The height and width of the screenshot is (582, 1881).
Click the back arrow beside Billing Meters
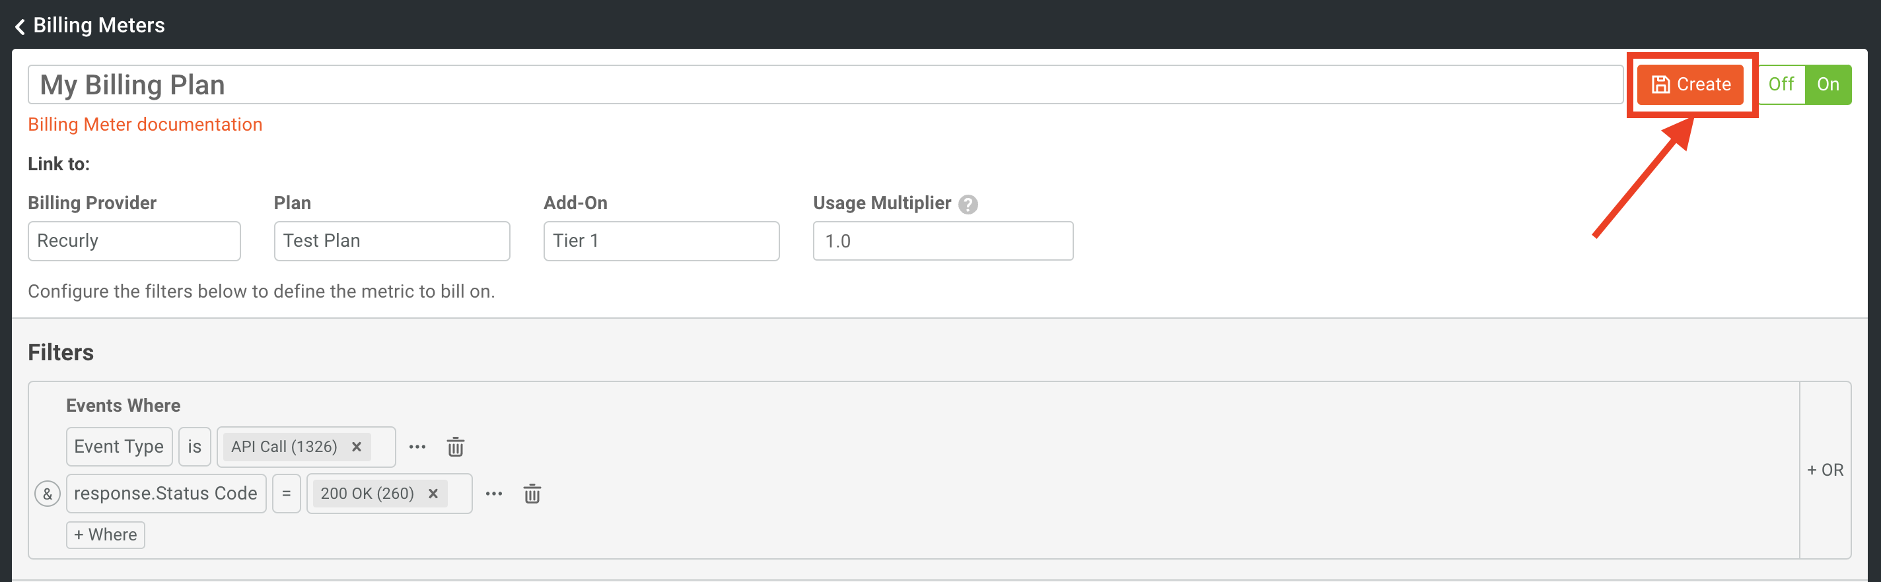(20, 26)
